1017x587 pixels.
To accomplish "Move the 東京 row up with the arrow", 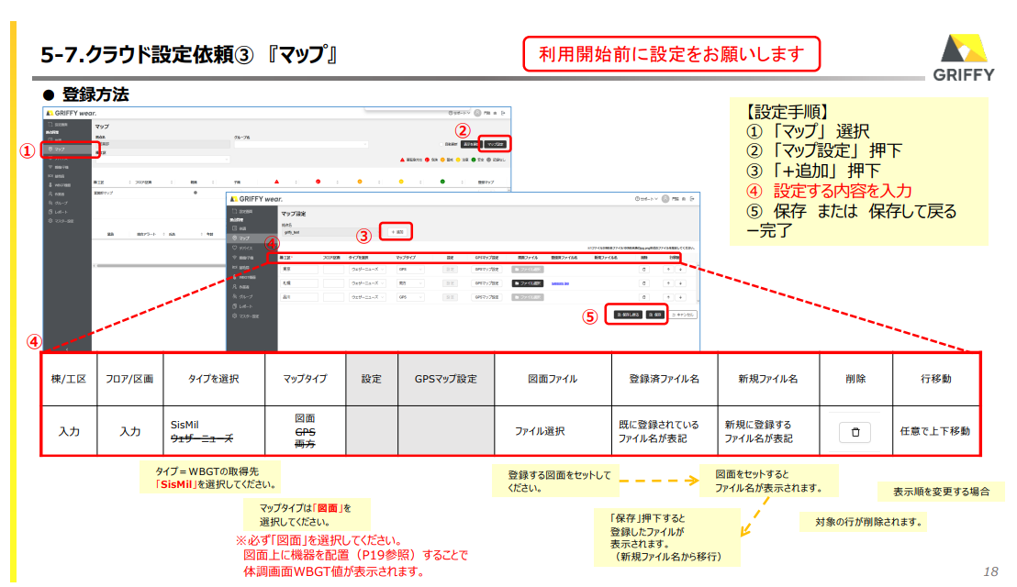I will point(668,270).
